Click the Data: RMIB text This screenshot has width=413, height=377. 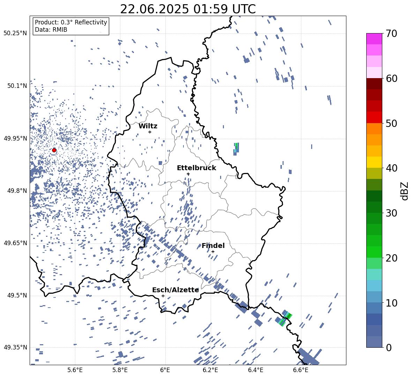[x=51, y=30]
